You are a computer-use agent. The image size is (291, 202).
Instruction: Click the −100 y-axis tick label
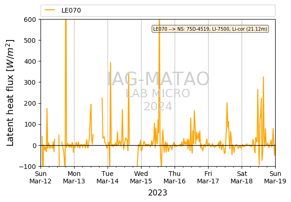pos(27,167)
